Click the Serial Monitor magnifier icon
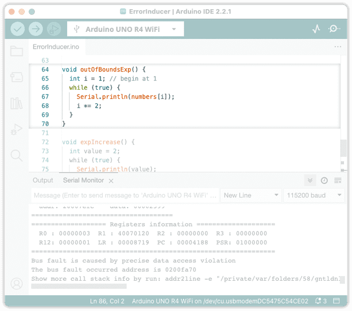The image size is (352, 311). [x=334, y=29]
